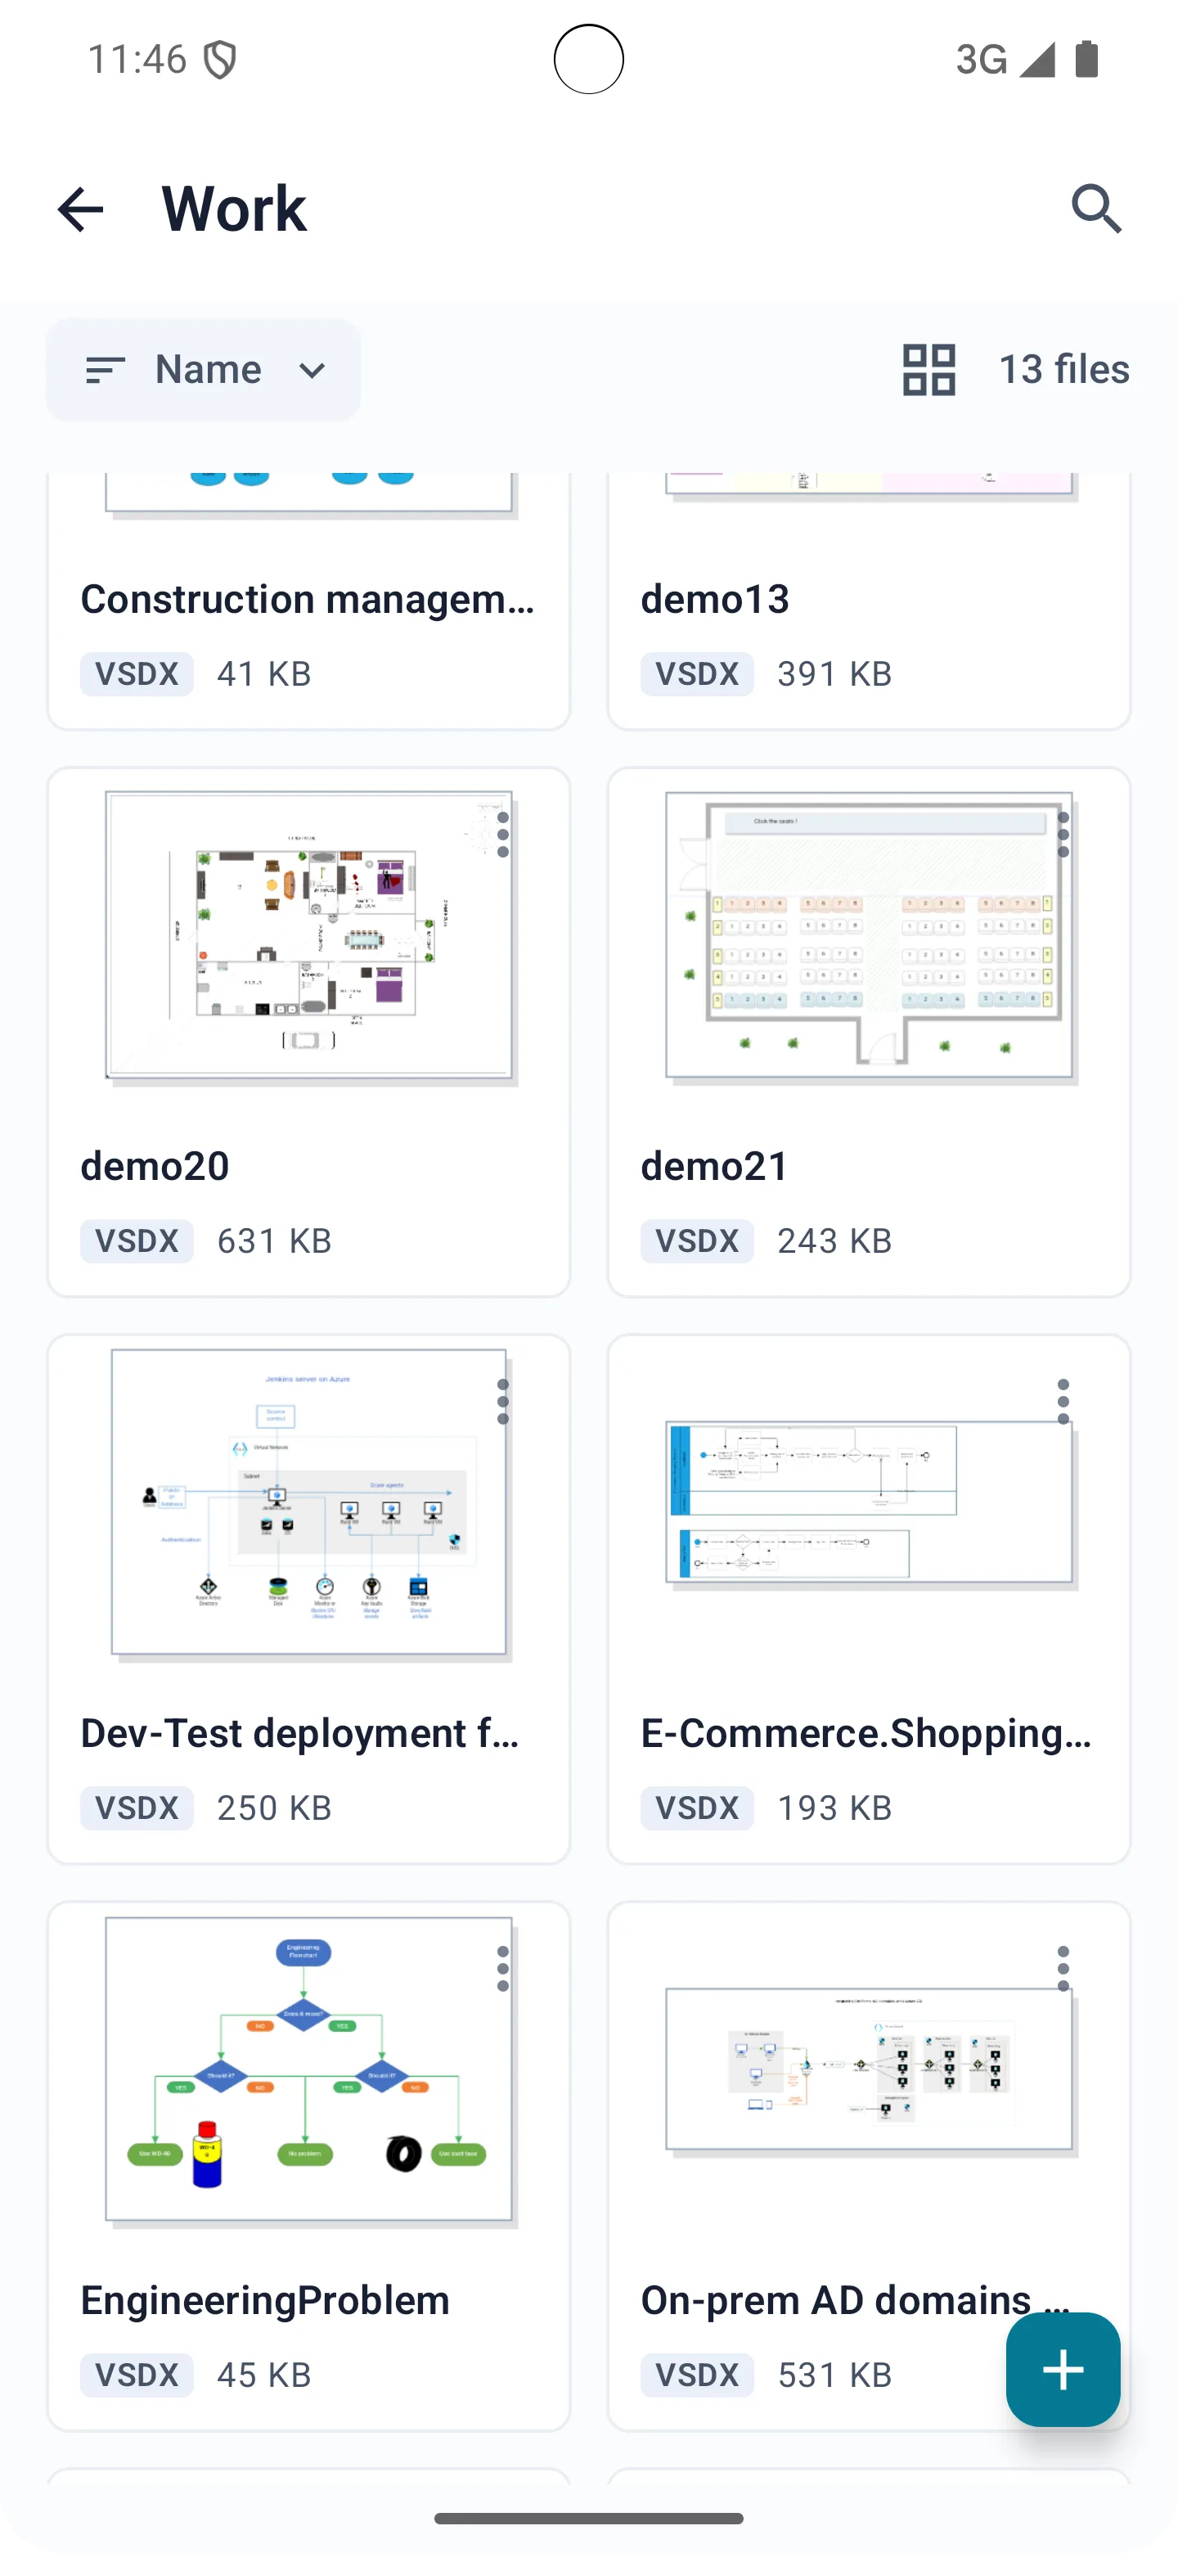Open more options for demo20

tap(503, 835)
